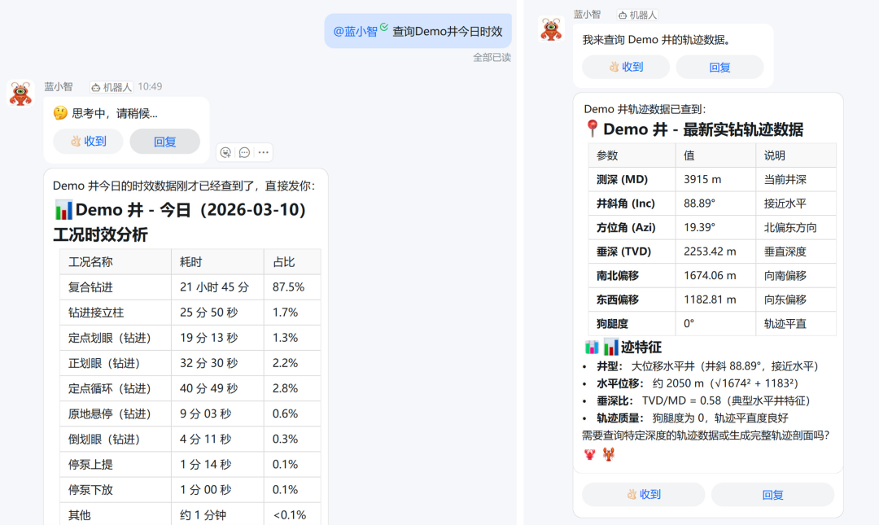Click the green check icon after @蓝小智
Screen dimensions: 879x525
coord(384,28)
